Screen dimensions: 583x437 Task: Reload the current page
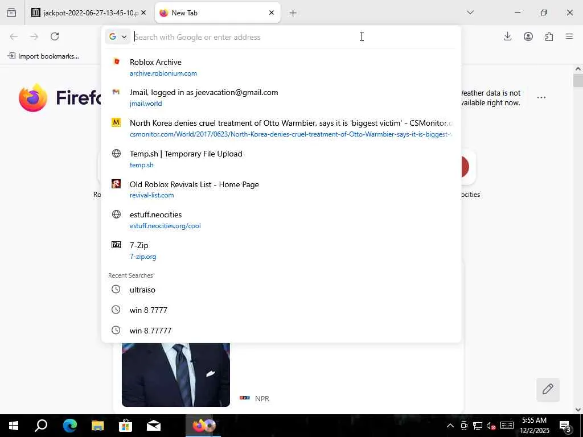click(x=55, y=36)
